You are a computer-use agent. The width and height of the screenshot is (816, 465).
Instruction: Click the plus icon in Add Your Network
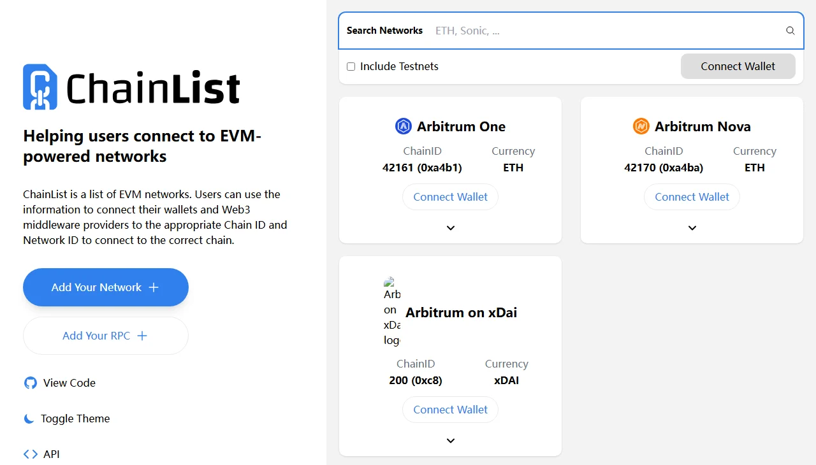[154, 287]
